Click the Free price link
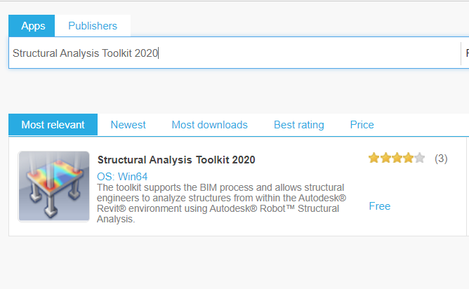Viewport: 469px width, 289px height. pos(380,206)
